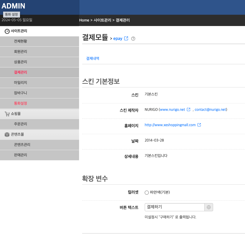Open 마일리지 in the sidebar
The image size is (245, 247).
[39, 82]
